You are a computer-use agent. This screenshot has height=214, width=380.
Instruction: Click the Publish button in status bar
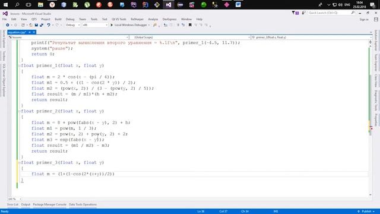[x=366, y=212]
